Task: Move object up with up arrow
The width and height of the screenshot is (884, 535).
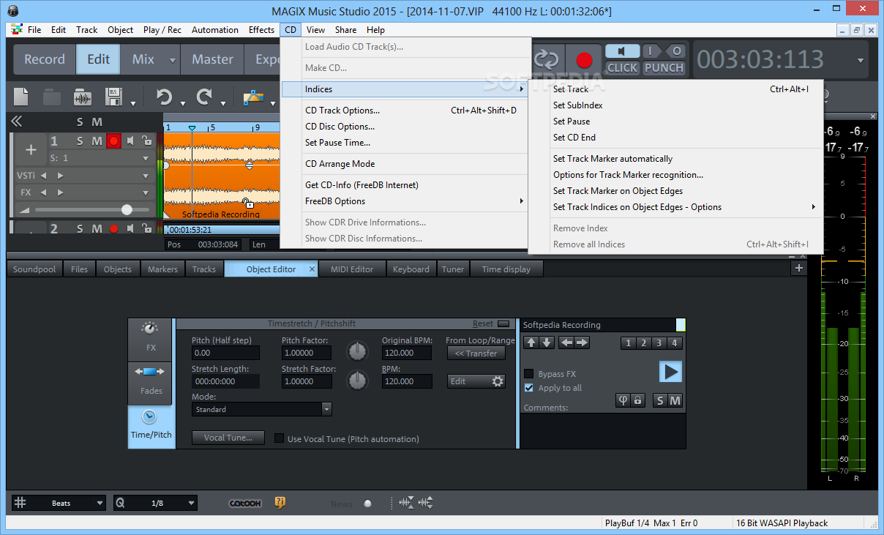Action: [531, 343]
